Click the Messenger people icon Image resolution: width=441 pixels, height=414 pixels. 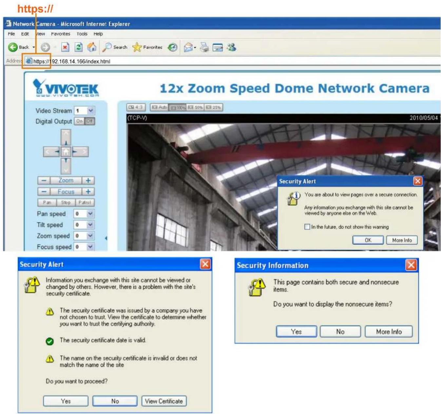232,47
